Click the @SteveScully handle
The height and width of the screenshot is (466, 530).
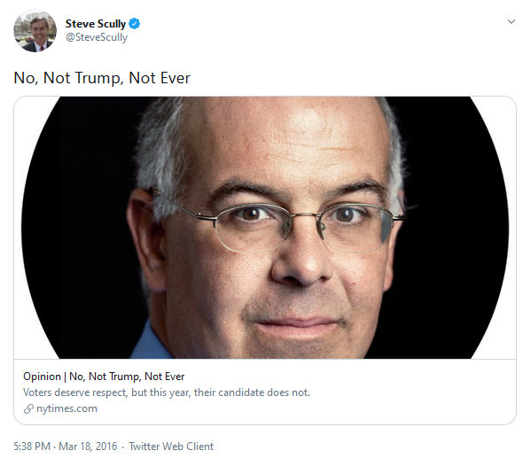pos(97,37)
